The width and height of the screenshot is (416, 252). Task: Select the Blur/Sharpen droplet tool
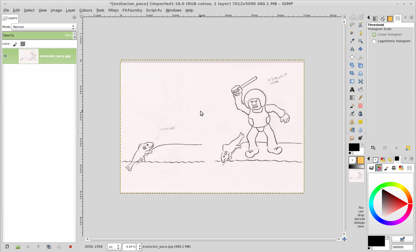[x=361, y=130]
